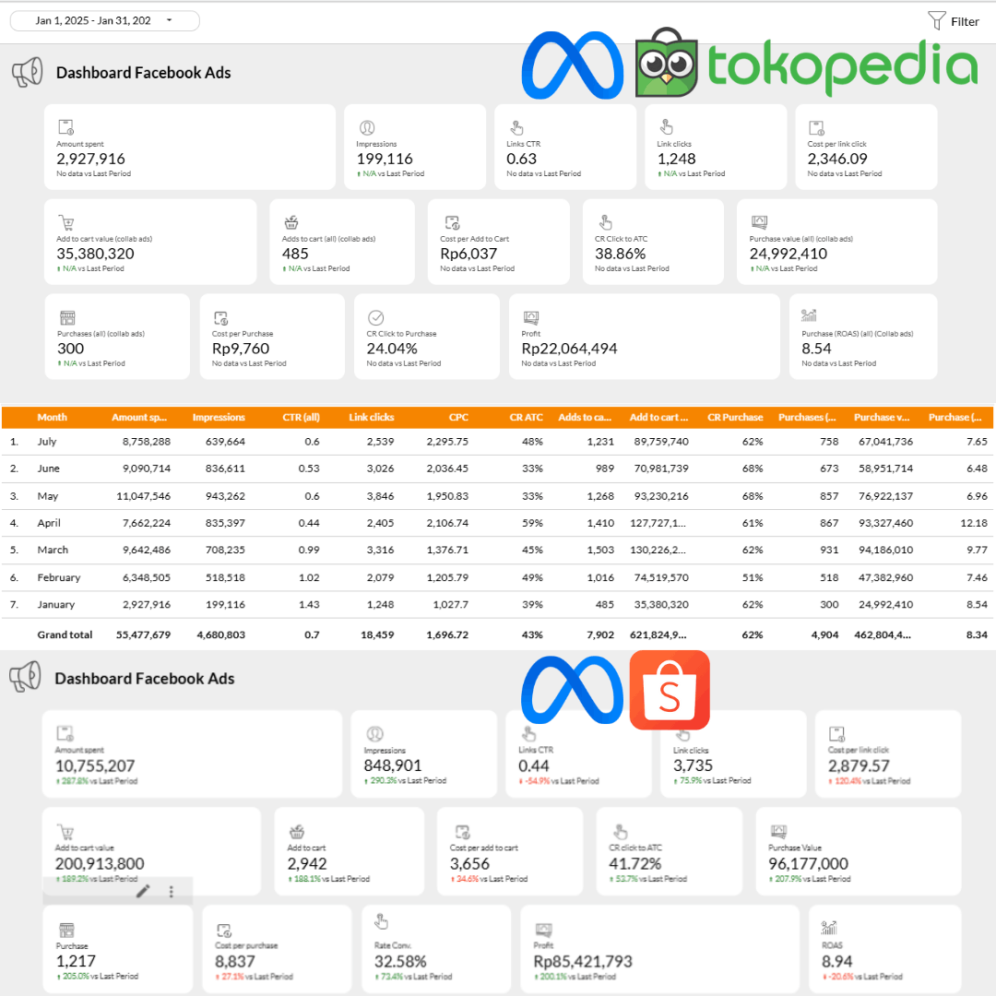The height and width of the screenshot is (996, 996).
Task: Sort table by Month column header
Action: [52, 418]
